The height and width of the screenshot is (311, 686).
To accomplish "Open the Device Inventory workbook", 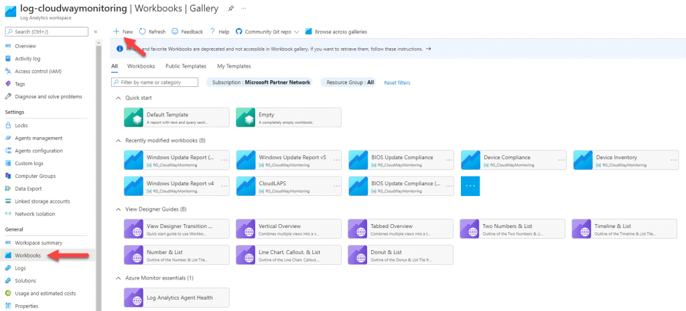I will click(626, 161).
